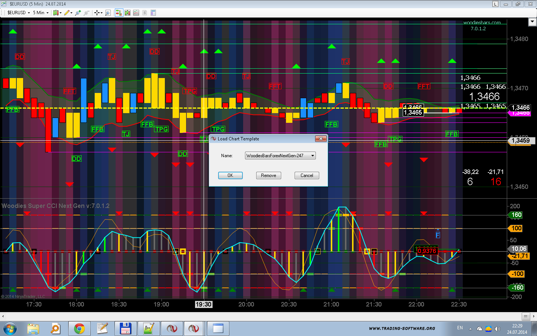Viewport: 537px width, 336px height.
Task: Click the black dropdown arrow above price axis
Action: tap(532, 22)
